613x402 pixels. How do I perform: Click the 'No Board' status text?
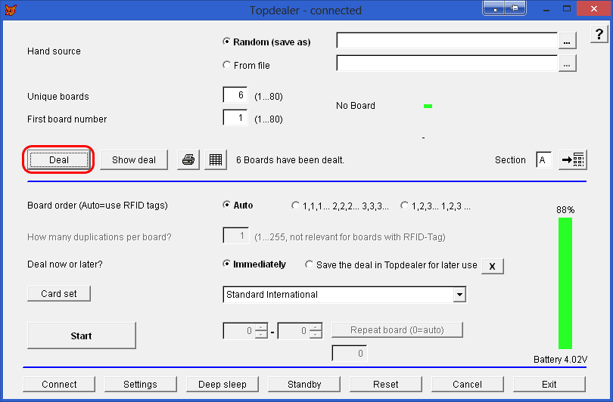click(356, 106)
